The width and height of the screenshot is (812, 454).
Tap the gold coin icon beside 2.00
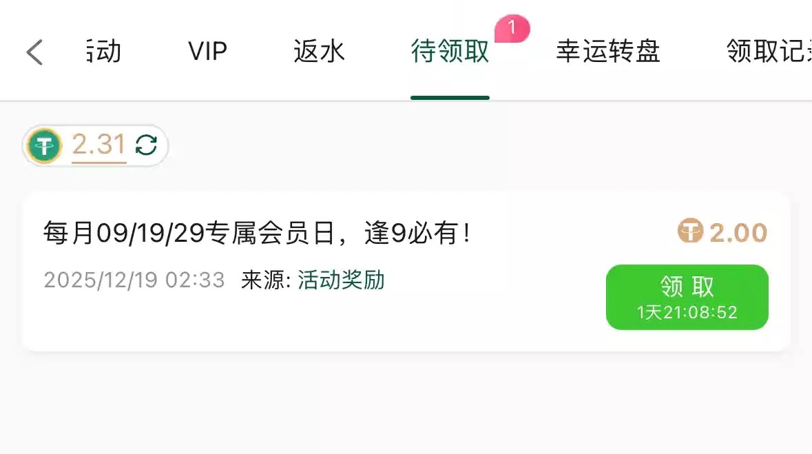tap(690, 231)
